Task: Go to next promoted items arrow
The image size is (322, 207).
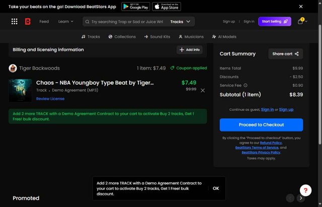Action: click(x=301, y=198)
